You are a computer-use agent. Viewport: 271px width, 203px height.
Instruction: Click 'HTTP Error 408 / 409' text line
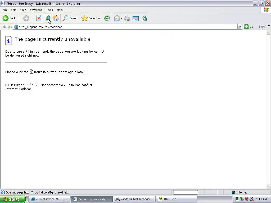tap(49, 85)
